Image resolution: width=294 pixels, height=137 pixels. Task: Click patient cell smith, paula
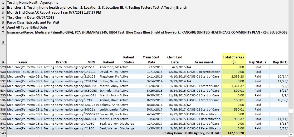pos(109,109)
